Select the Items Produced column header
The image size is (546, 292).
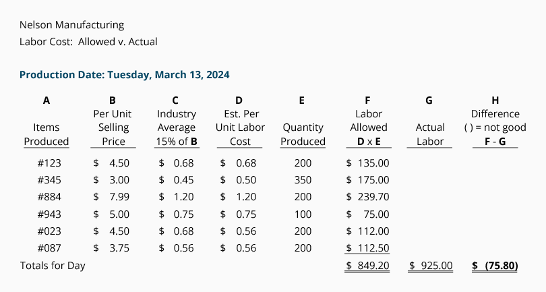pos(47,134)
